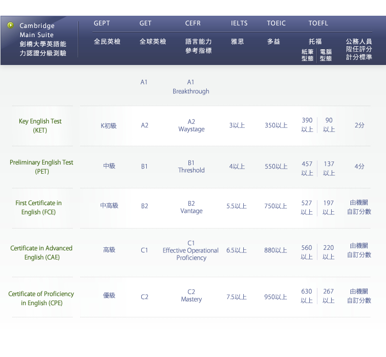Viewport: 386px width, 357px height.
Task: Click the TOEIC 880以上 cell
Action: tap(276, 250)
